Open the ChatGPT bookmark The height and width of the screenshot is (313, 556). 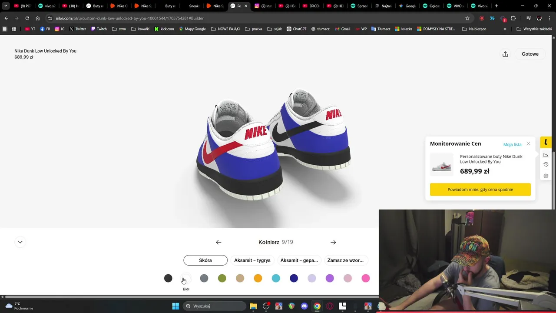296,29
